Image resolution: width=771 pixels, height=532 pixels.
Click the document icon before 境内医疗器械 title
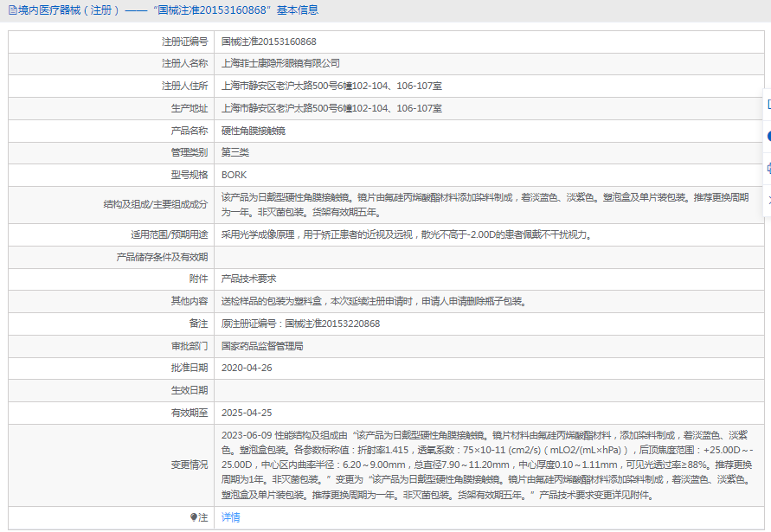12,10
